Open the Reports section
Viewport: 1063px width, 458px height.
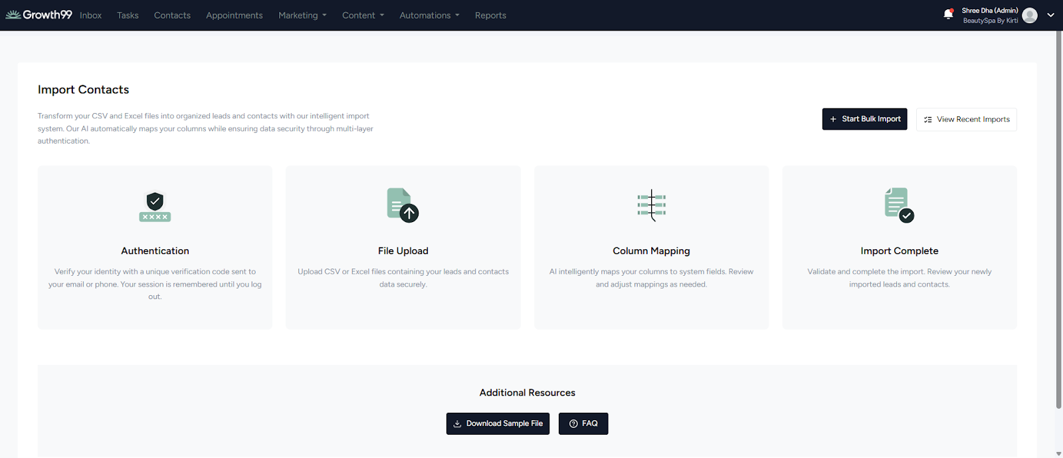[490, 15]
